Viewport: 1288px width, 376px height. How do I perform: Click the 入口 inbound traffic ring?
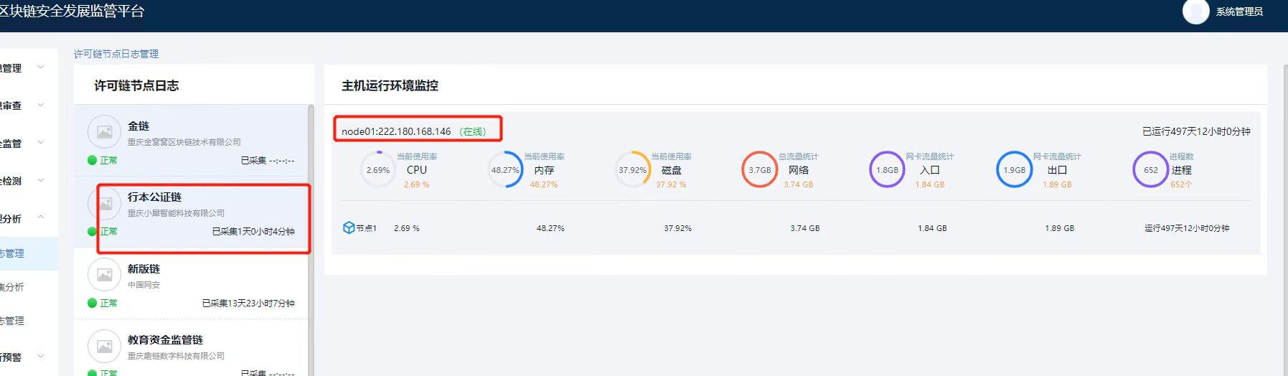[x=887, y=170]
